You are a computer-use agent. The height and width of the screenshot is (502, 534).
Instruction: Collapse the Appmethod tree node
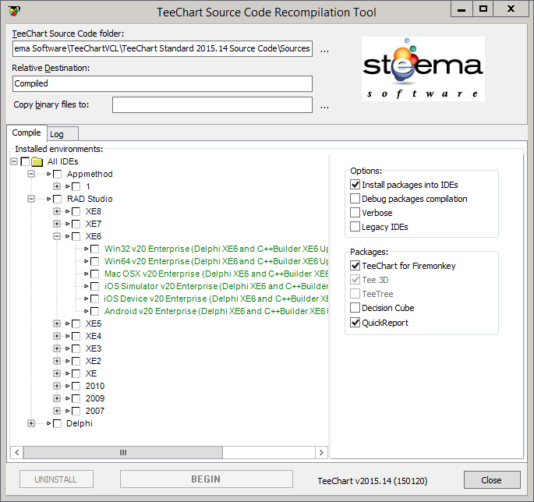point(31,174)
